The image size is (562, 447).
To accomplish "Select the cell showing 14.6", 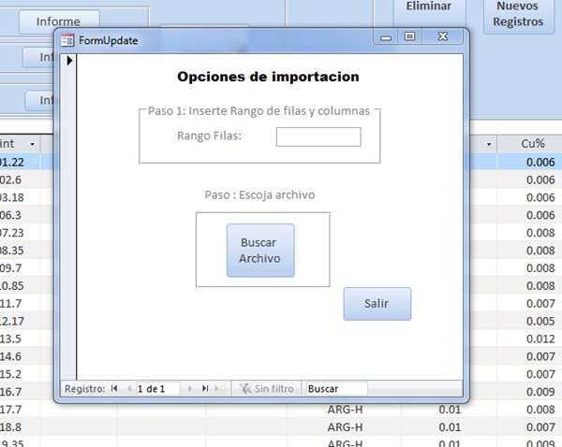I will click(x=20, y=357).
